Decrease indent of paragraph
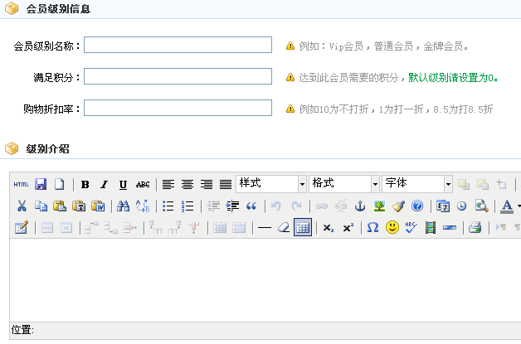 click(213, 206)
